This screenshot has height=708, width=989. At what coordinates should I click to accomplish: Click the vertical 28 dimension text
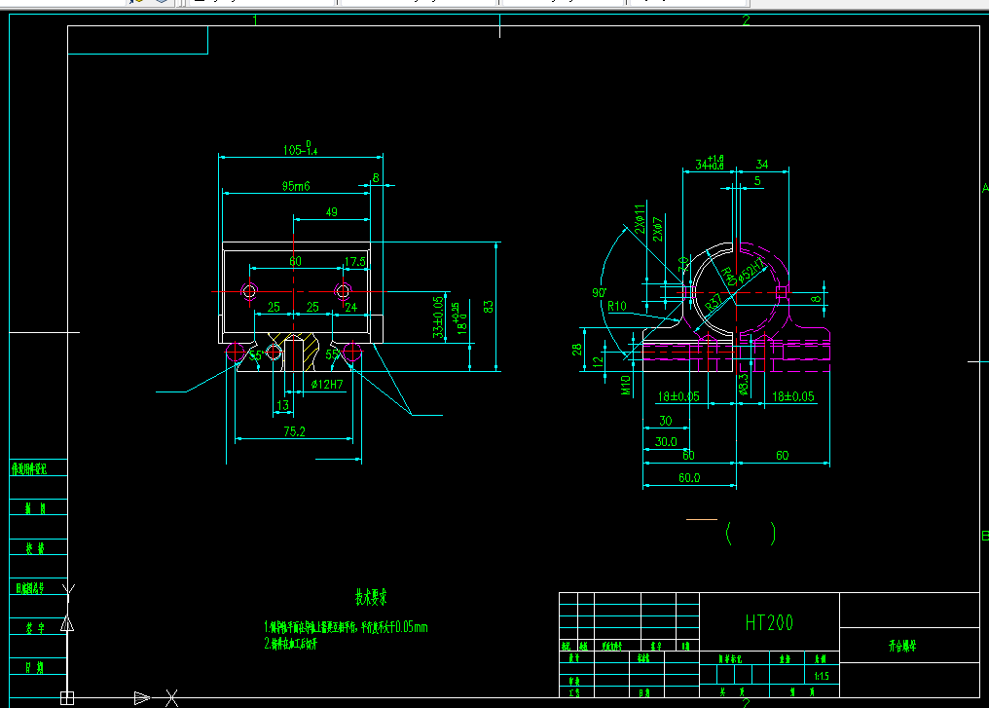(577, 350)
